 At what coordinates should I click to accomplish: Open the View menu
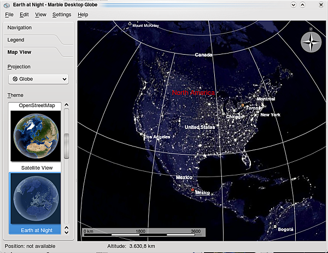pyautogui.click(x=40, y=15)
